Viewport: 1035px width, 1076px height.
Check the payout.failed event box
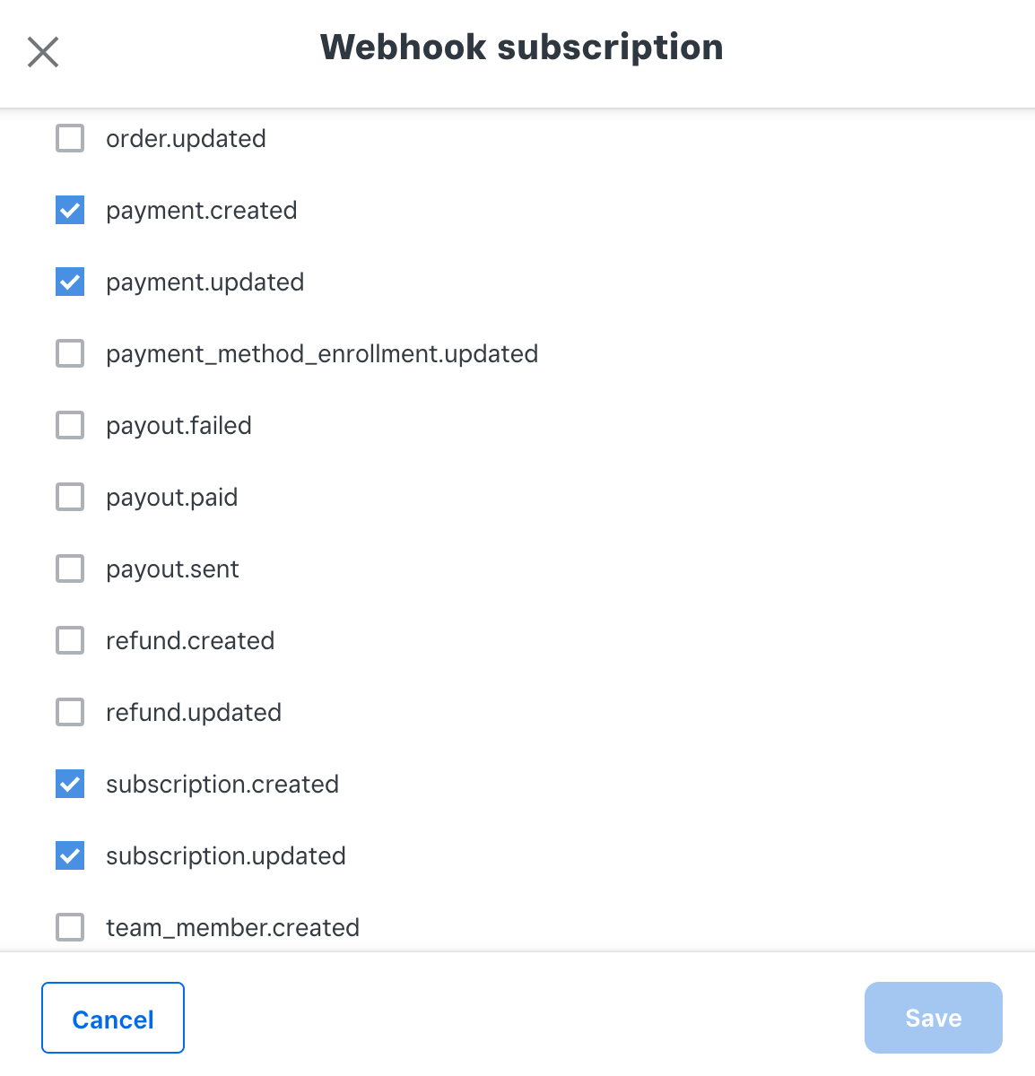69,425
